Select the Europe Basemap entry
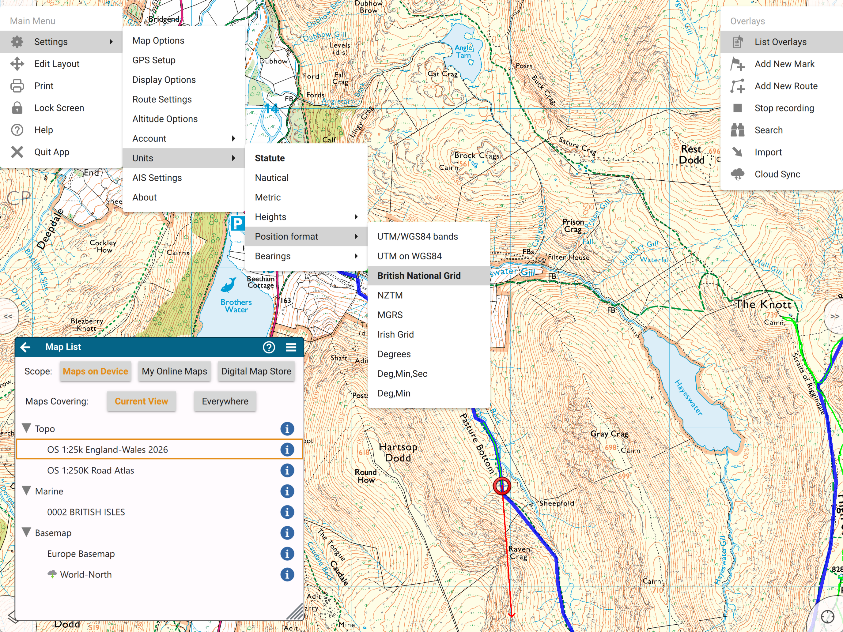The image size is (843, 632). [x=81, y=554]
